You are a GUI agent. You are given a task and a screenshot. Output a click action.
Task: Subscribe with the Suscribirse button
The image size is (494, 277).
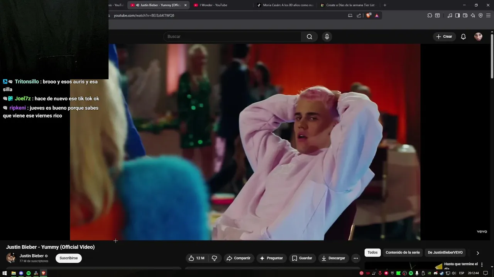pos(69,258)
